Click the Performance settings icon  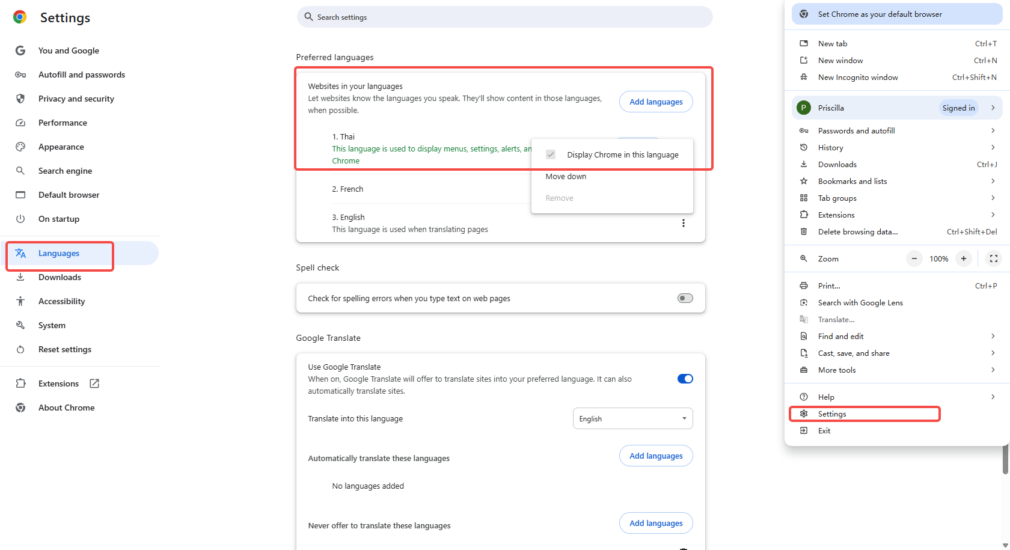[x=20, y=122]
